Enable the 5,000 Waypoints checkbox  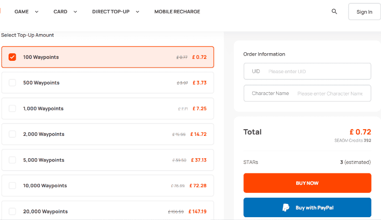coord(12,160)
